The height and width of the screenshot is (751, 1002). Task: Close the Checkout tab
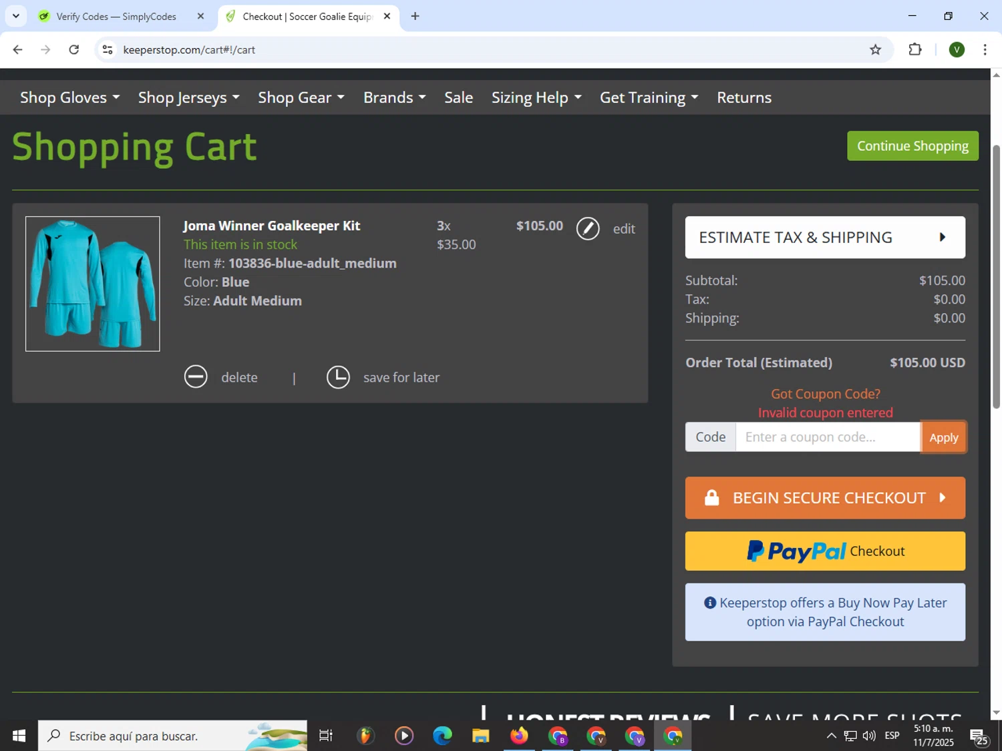387,16
